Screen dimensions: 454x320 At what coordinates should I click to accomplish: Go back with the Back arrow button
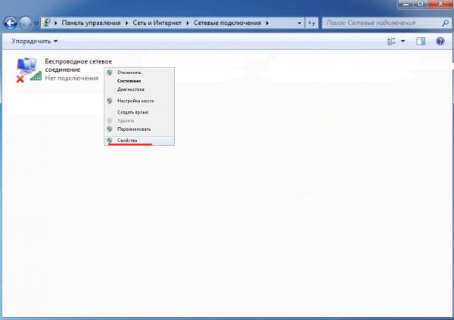point(10,23)
